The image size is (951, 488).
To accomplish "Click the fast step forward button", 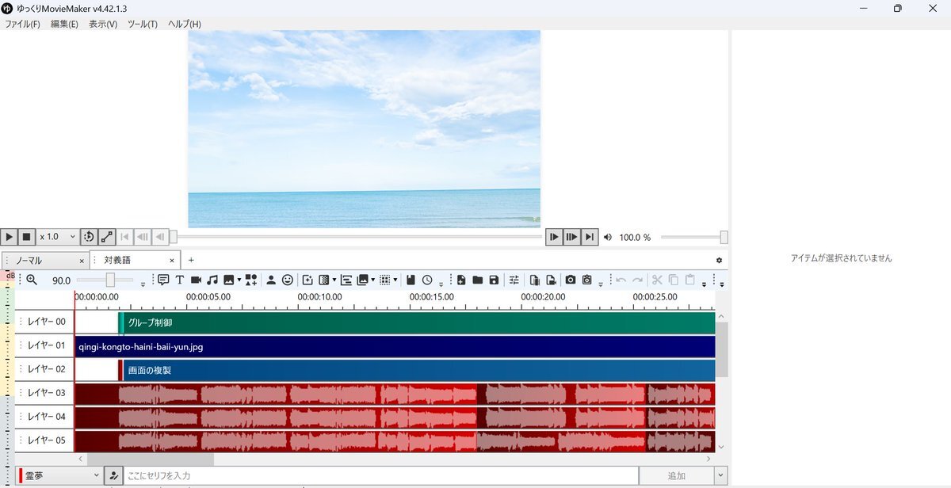I will 571,237.
